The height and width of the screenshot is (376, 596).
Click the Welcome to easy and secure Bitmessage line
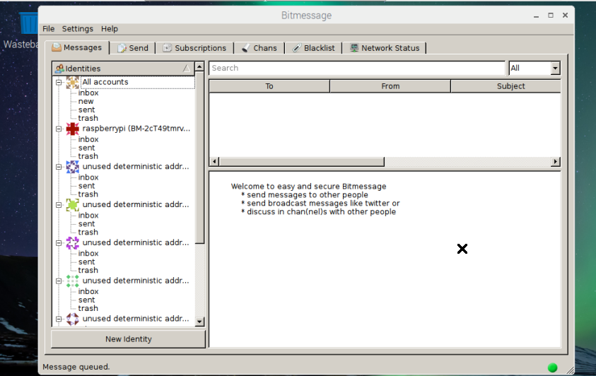click(309, 187)
